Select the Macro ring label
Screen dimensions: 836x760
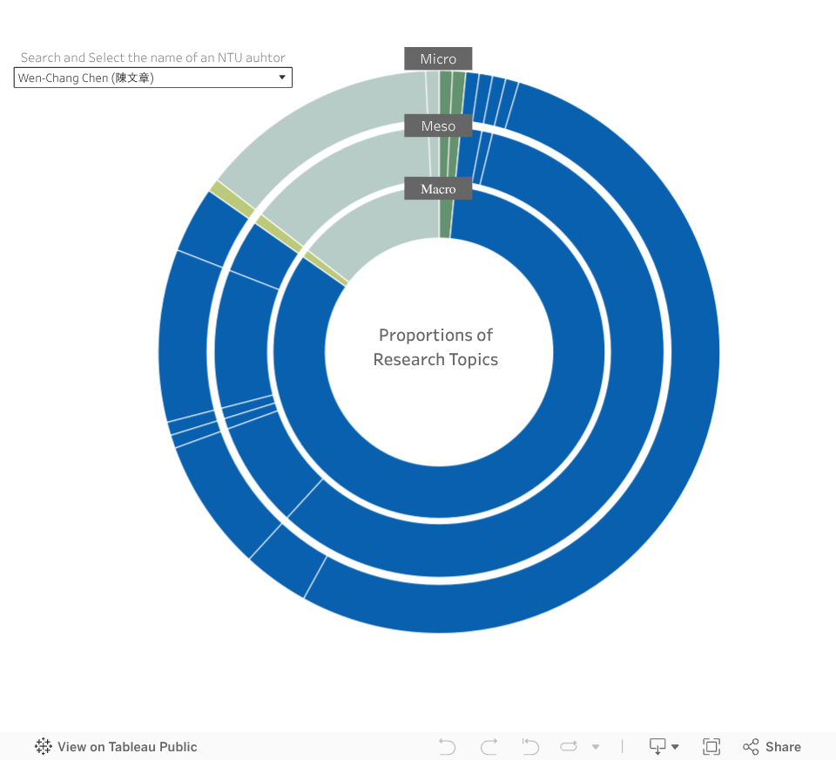click(438, 189)
